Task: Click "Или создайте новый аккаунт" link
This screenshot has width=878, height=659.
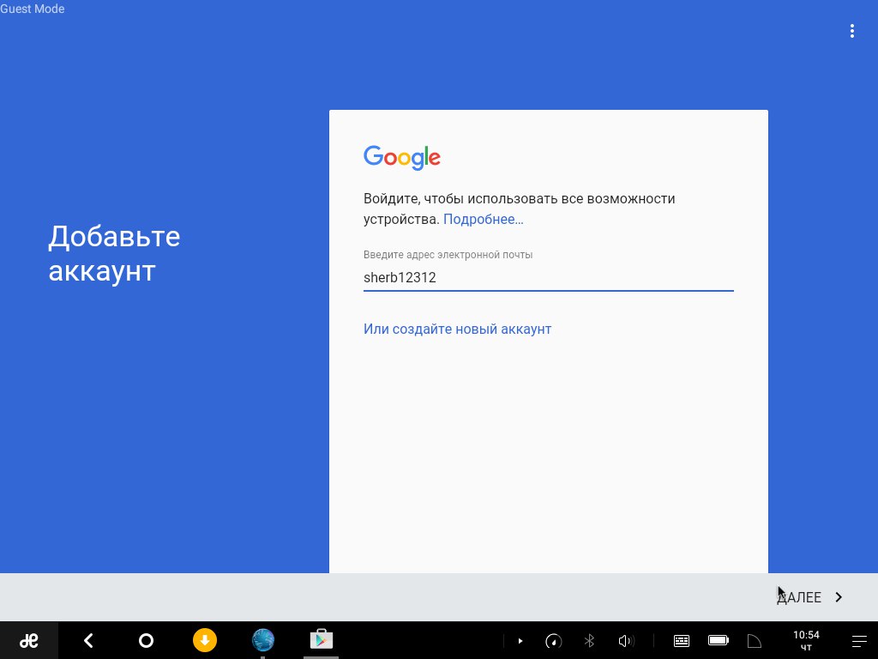Action: (x=457, y=329)
